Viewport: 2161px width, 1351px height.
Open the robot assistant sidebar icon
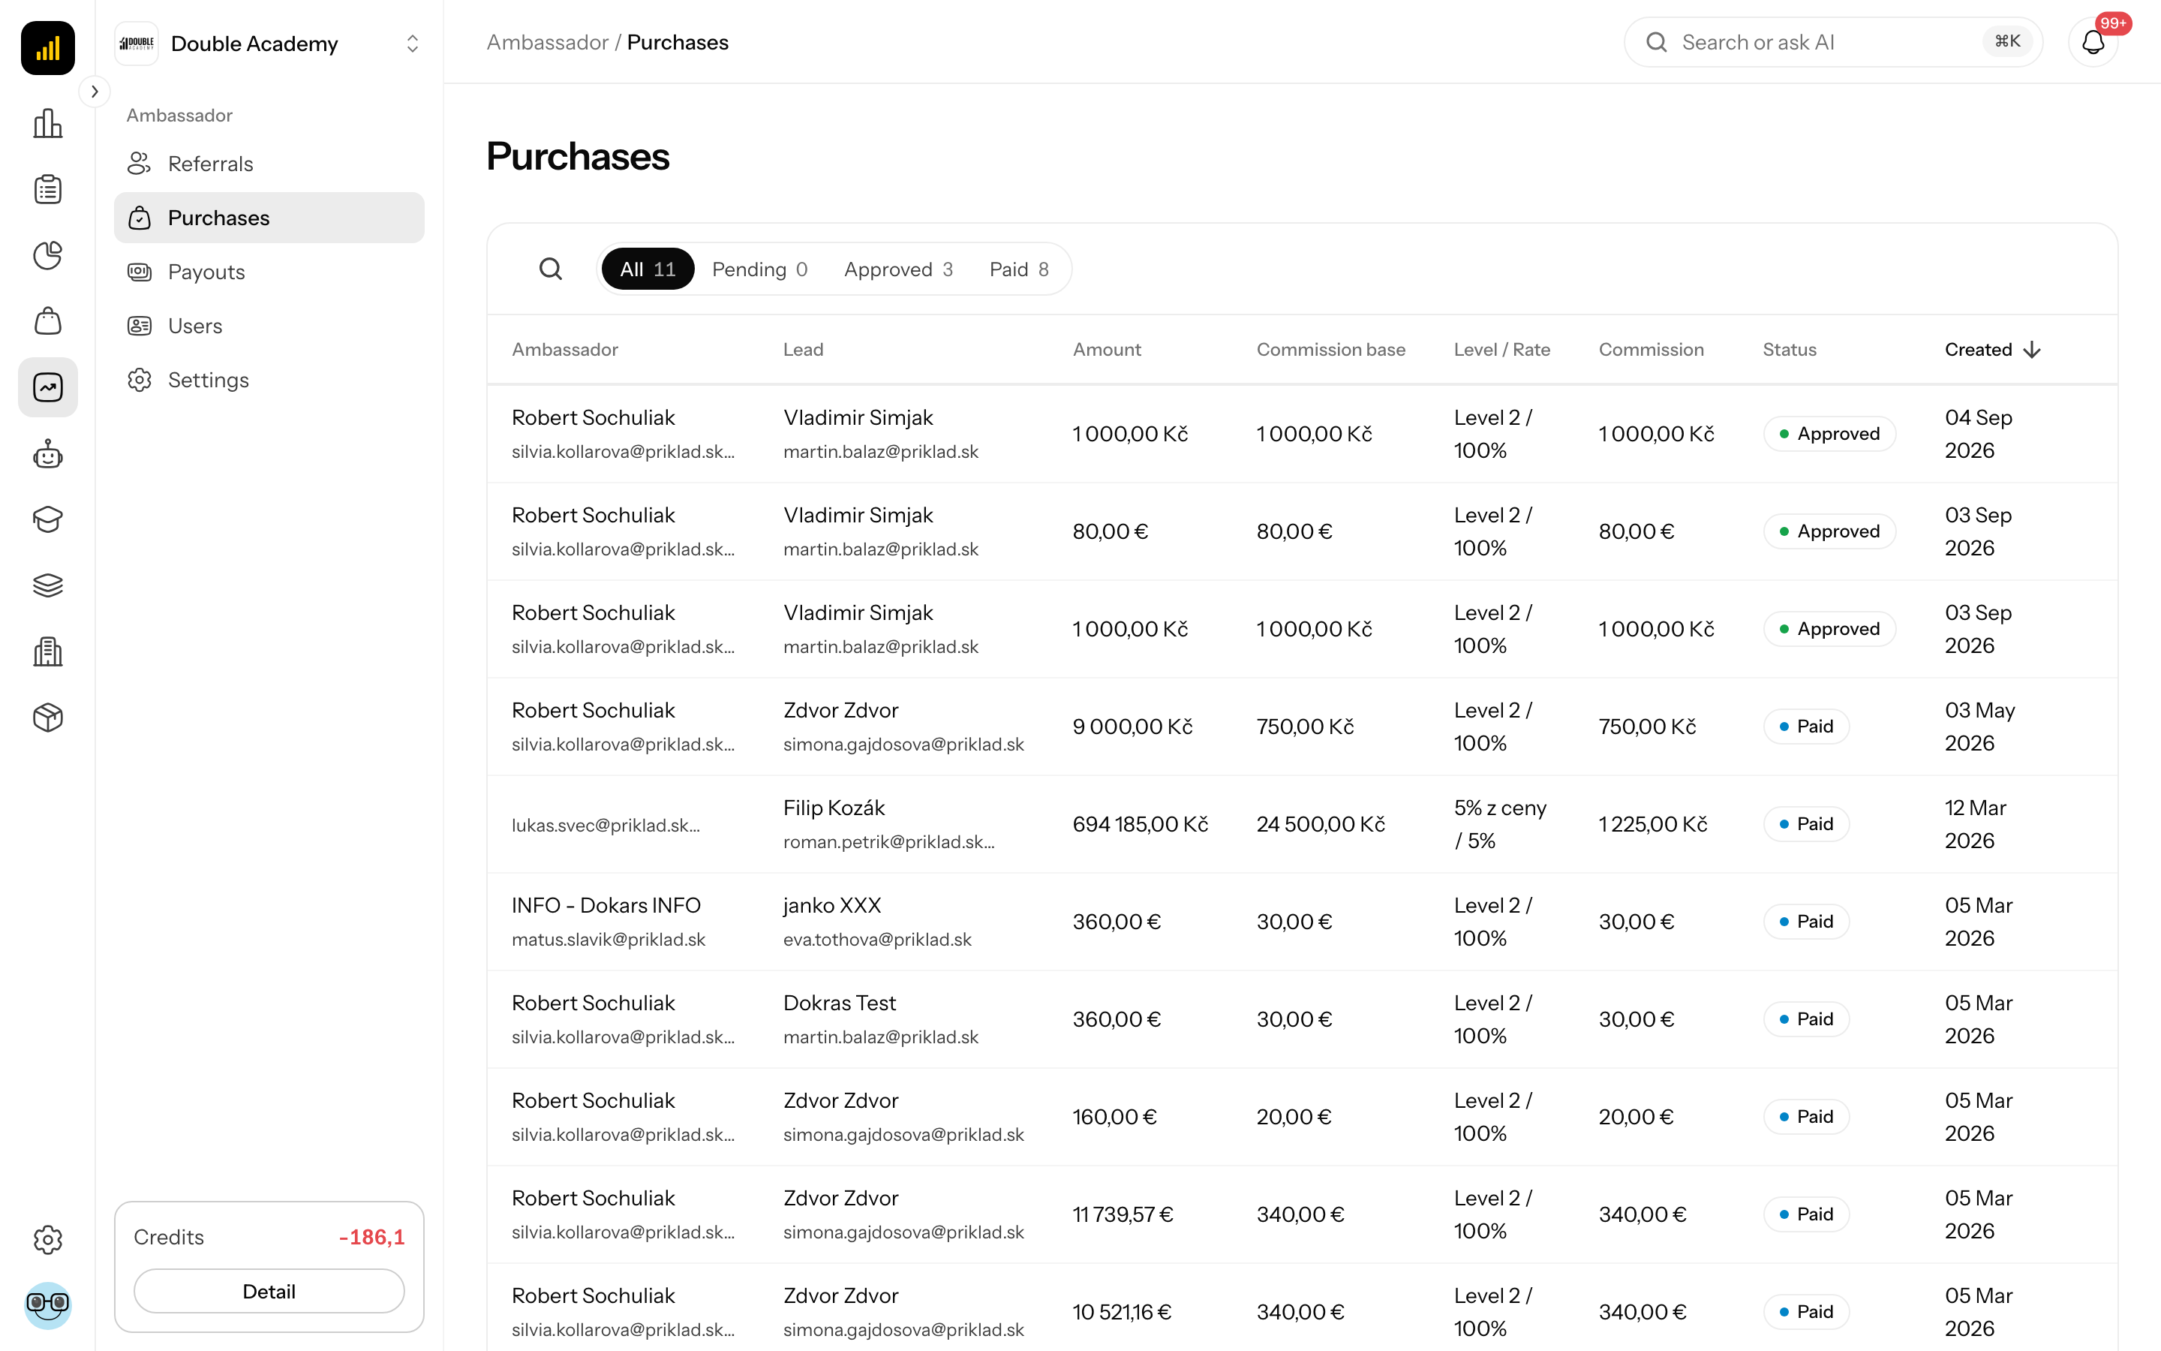click(x=48, y=454)
